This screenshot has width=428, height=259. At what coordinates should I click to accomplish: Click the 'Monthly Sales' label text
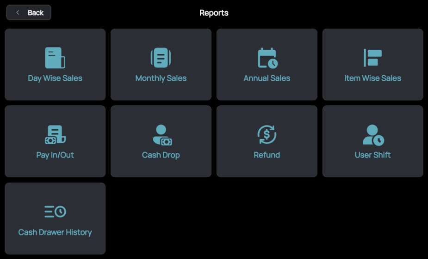click(x=161, y=78)
